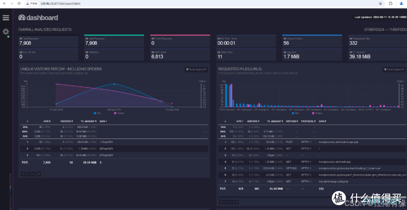Sort Requested Files by Visitors column

tap(253, 121)
